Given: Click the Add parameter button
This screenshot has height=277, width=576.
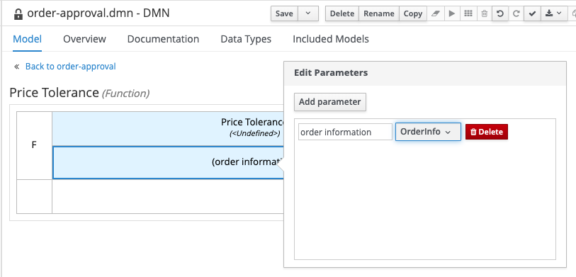Looking at the screenshot, I should pyautogui.click(x=330, y=102).
